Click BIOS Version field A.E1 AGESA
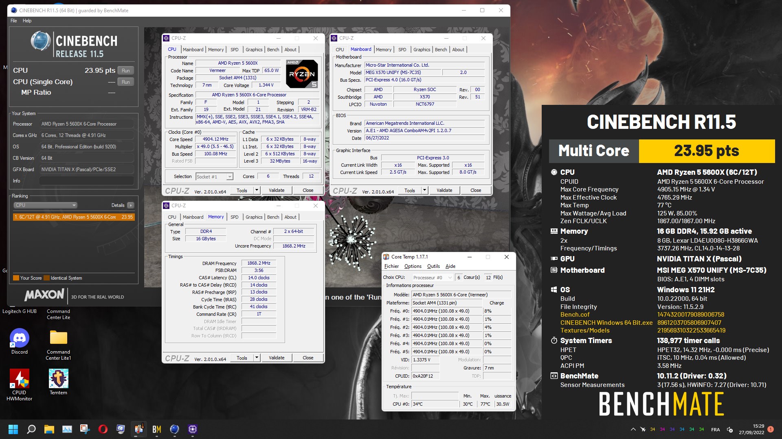Viewport: 782px width, 439px height. 425,130
